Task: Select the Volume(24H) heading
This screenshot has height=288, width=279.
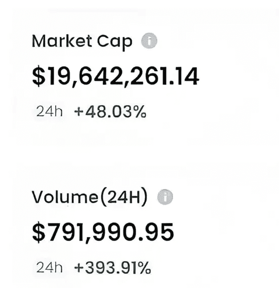Action: [90, 197]
